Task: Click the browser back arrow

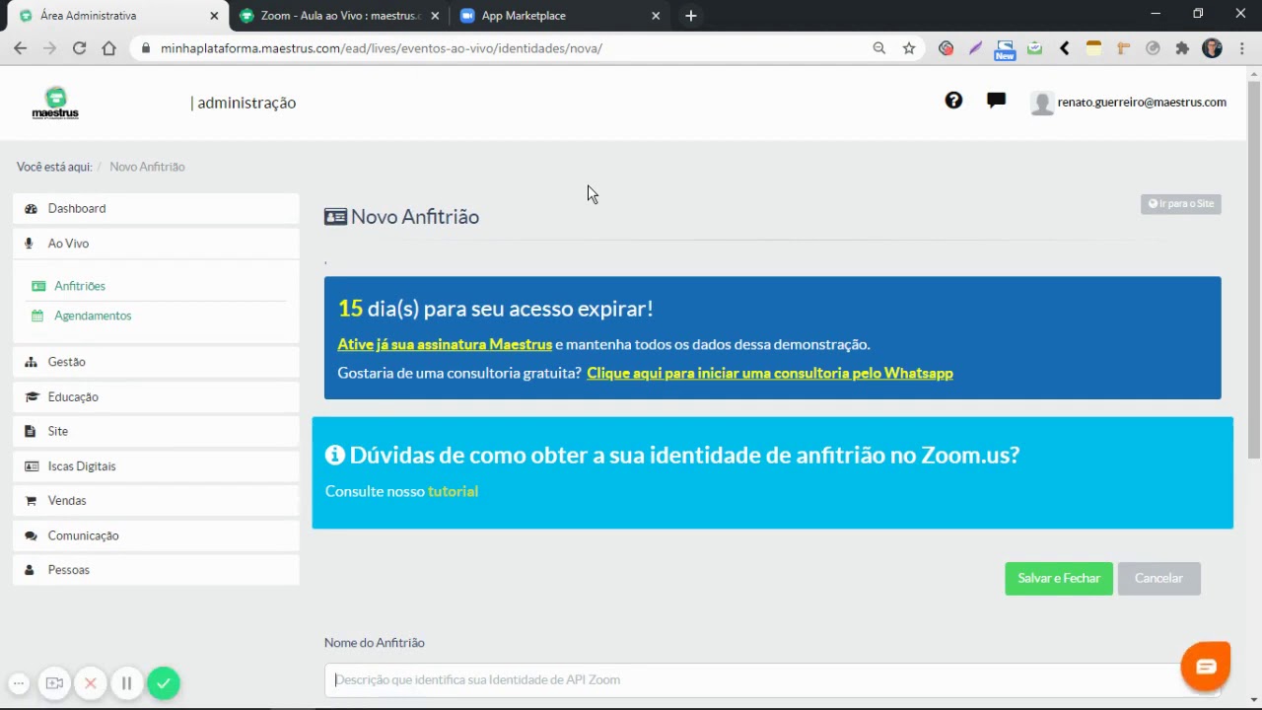Action: [x=21, y=48]
